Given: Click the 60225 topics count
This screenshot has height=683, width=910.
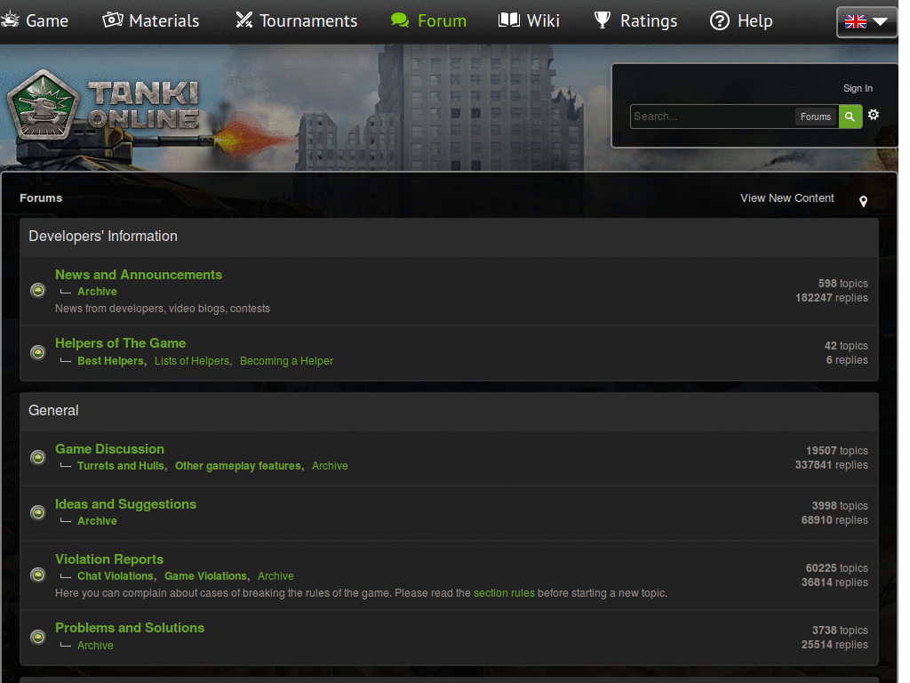Looking at the screenshot, I should point(836,568).
